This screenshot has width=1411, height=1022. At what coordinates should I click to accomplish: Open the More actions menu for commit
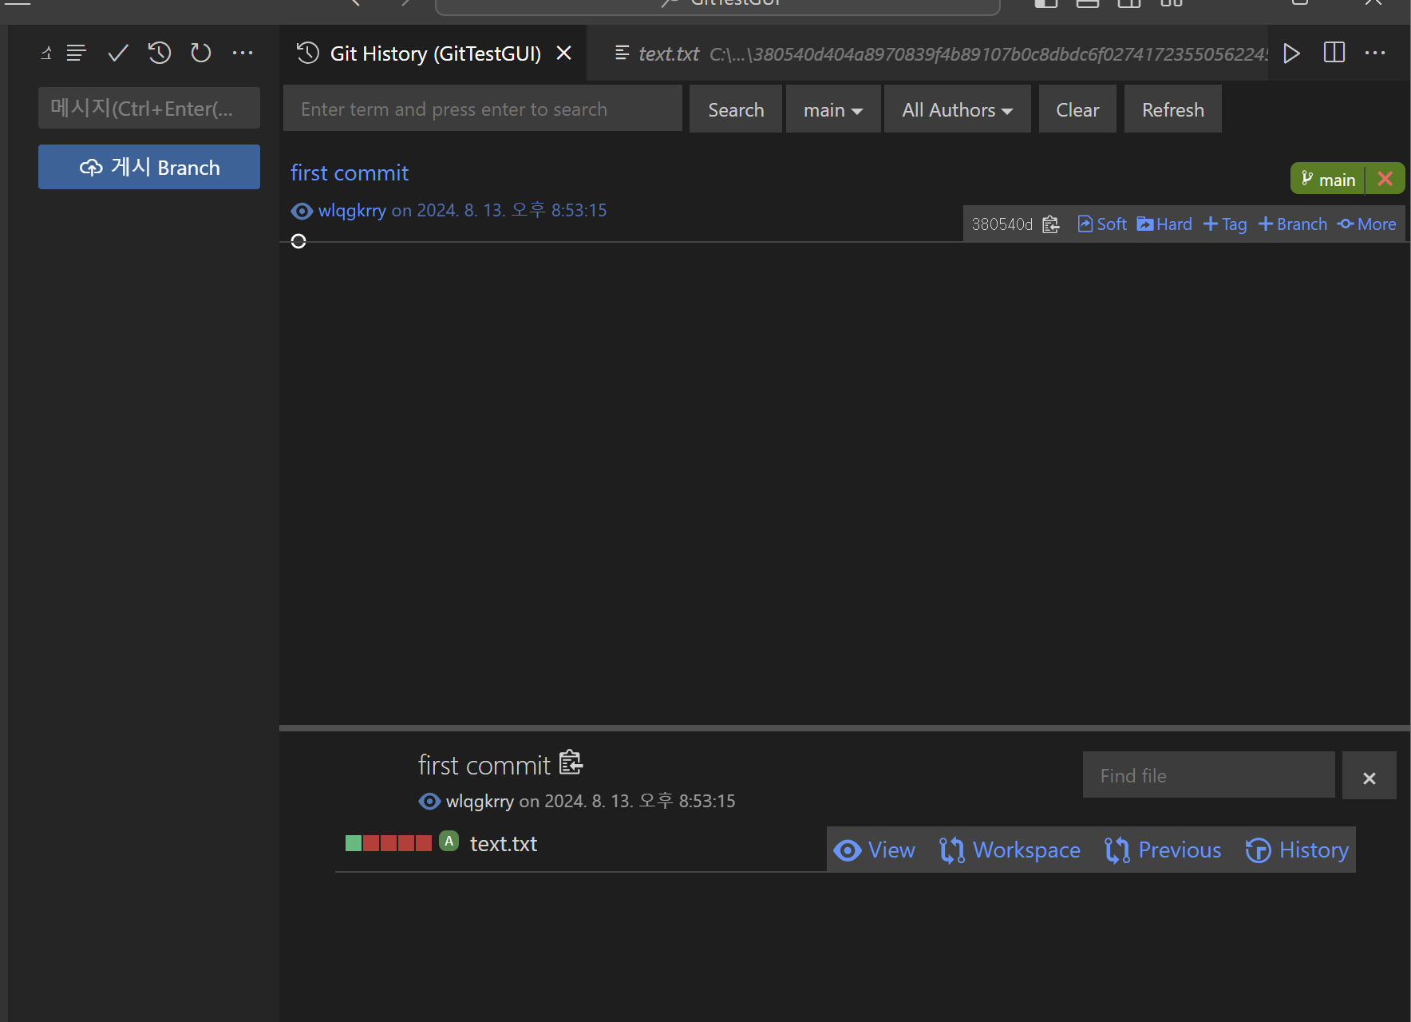pos(1367,224)
